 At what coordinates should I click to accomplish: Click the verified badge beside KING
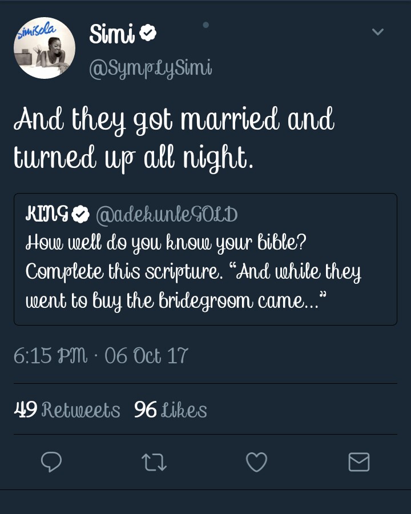82,215
